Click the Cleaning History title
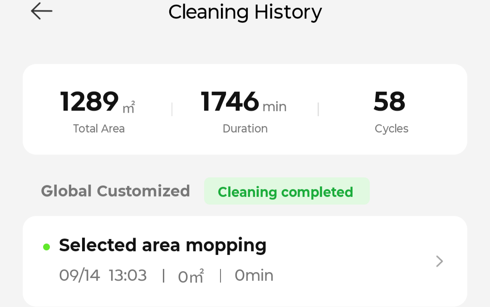This screenshot has height=307, width=490. pyautogui.click(x=245, y=13)
